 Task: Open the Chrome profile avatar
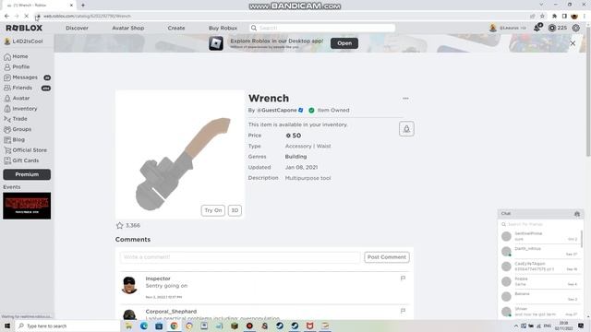tap(574, 17)
